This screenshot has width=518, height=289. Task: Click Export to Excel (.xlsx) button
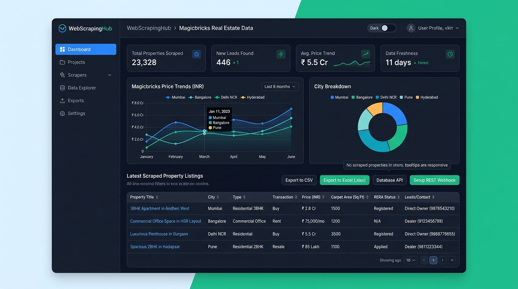click(344, 180)
